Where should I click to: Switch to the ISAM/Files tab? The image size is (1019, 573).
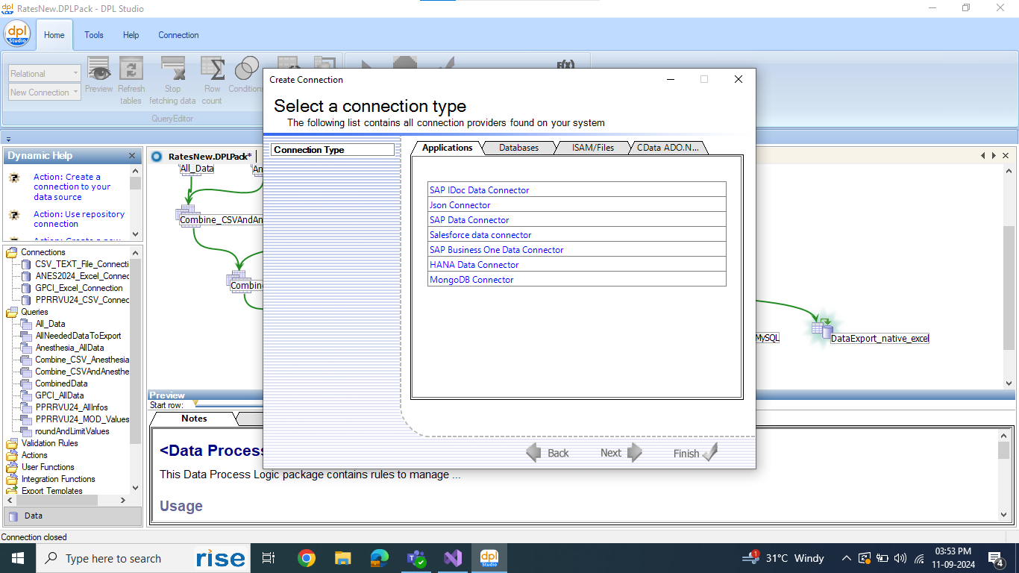(593, 148)
